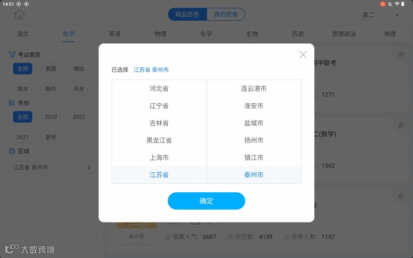Open the 物理 subject tab
Screen dimensions: 413x258
tap(161, 34)
